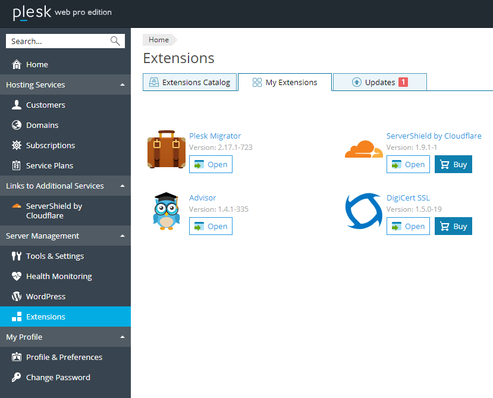
Task: Open Tools & Settings in sidebar
Action: coord(55,256)
